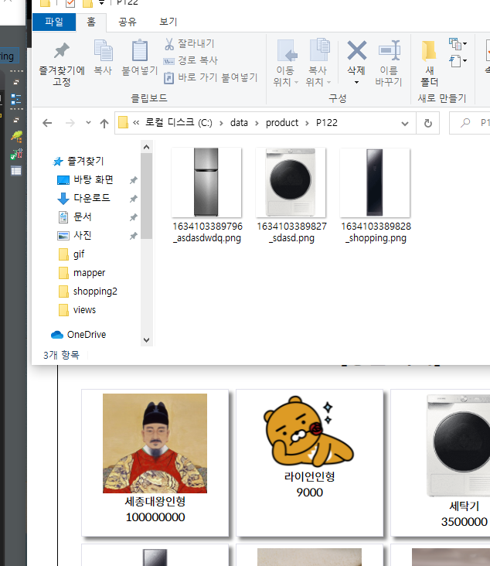The image size is (490, 566).
Task: Go up one folder level
Action: (104, 123)
